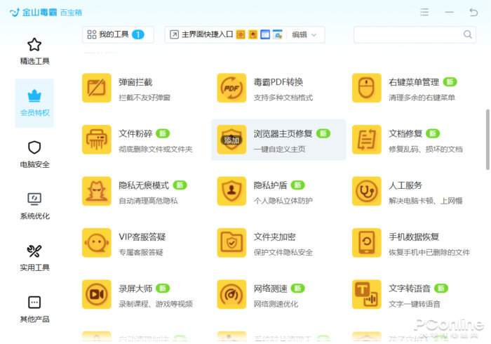Click the 个人隐私立体防护 description
This screenshot has height=344, width=491.
tap(283, 201)
